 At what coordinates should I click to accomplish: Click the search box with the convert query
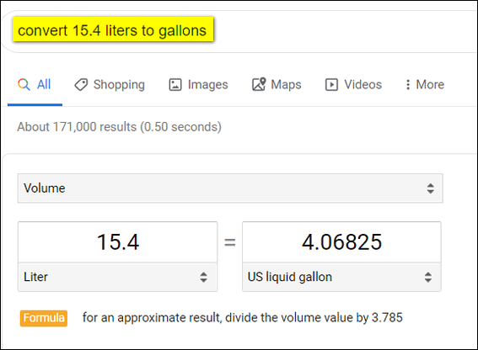pos(241,31)
